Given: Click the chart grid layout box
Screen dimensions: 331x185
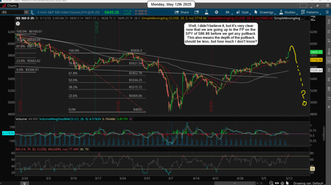Looking at the screenshot, I should tap(303, 6).
